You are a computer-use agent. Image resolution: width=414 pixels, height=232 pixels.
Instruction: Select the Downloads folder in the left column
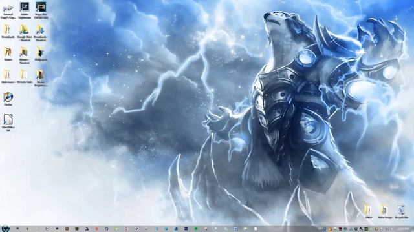pyautogui.click(x=8, y=32)
